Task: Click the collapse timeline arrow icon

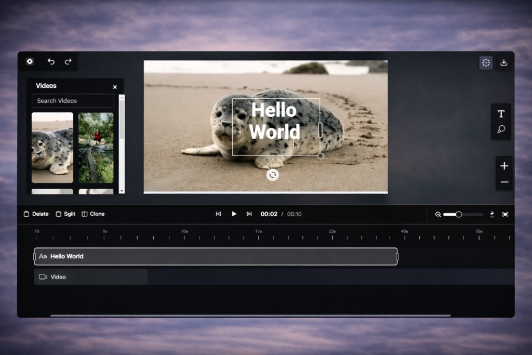Action: (491, 214)
